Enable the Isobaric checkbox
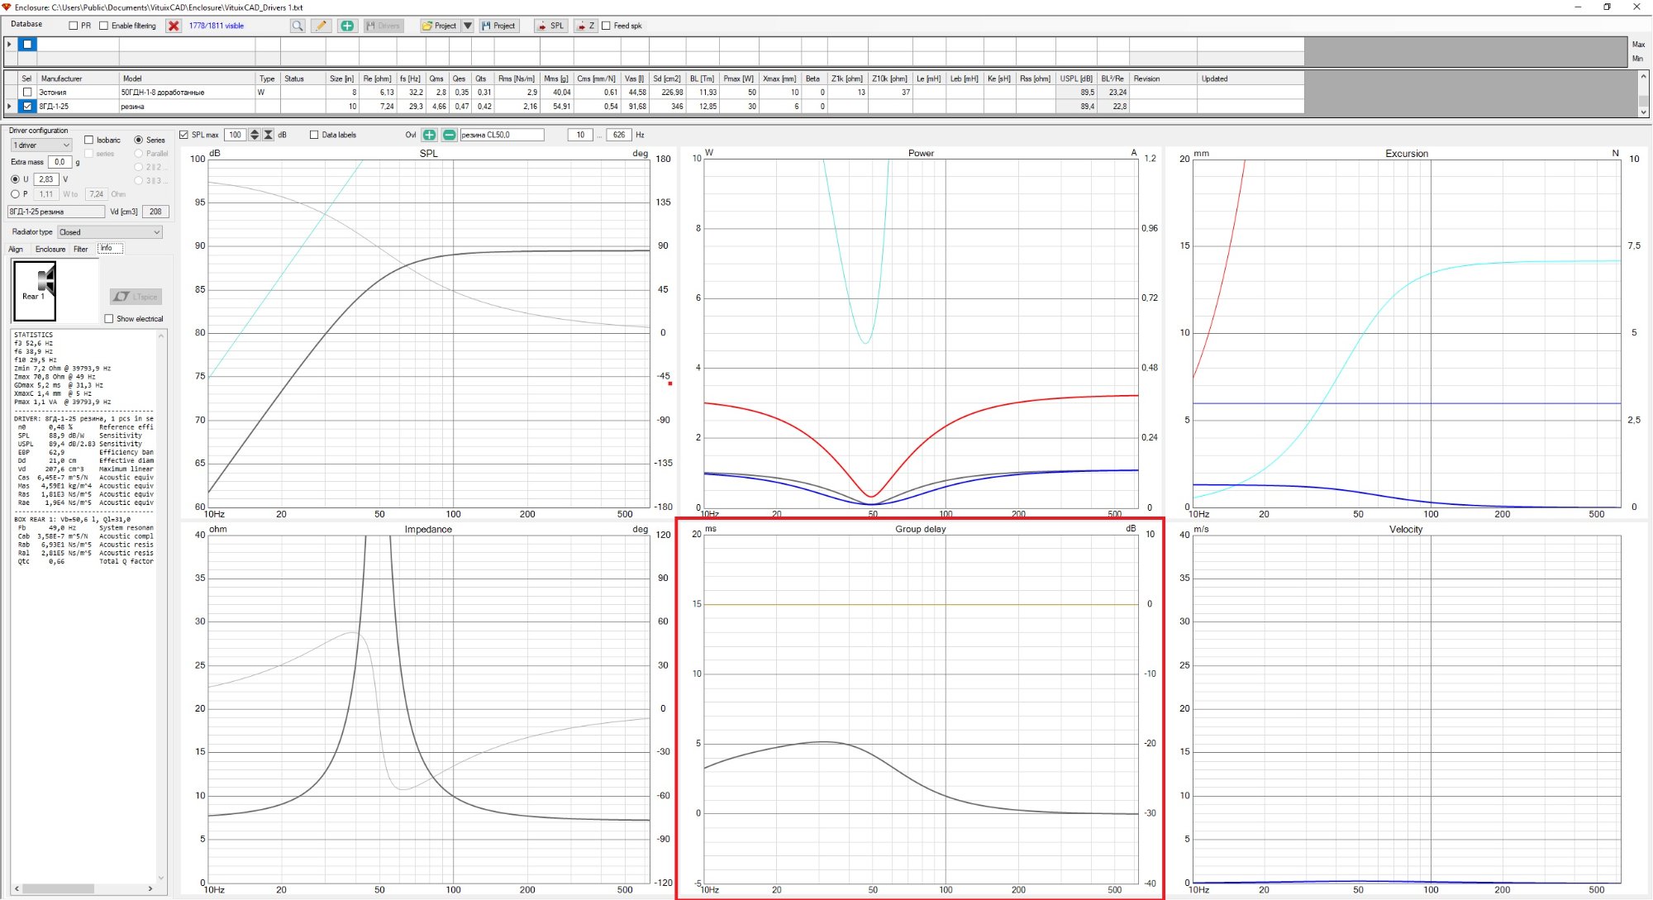This screenshot has width=1653, height=900. coord(89,140)
